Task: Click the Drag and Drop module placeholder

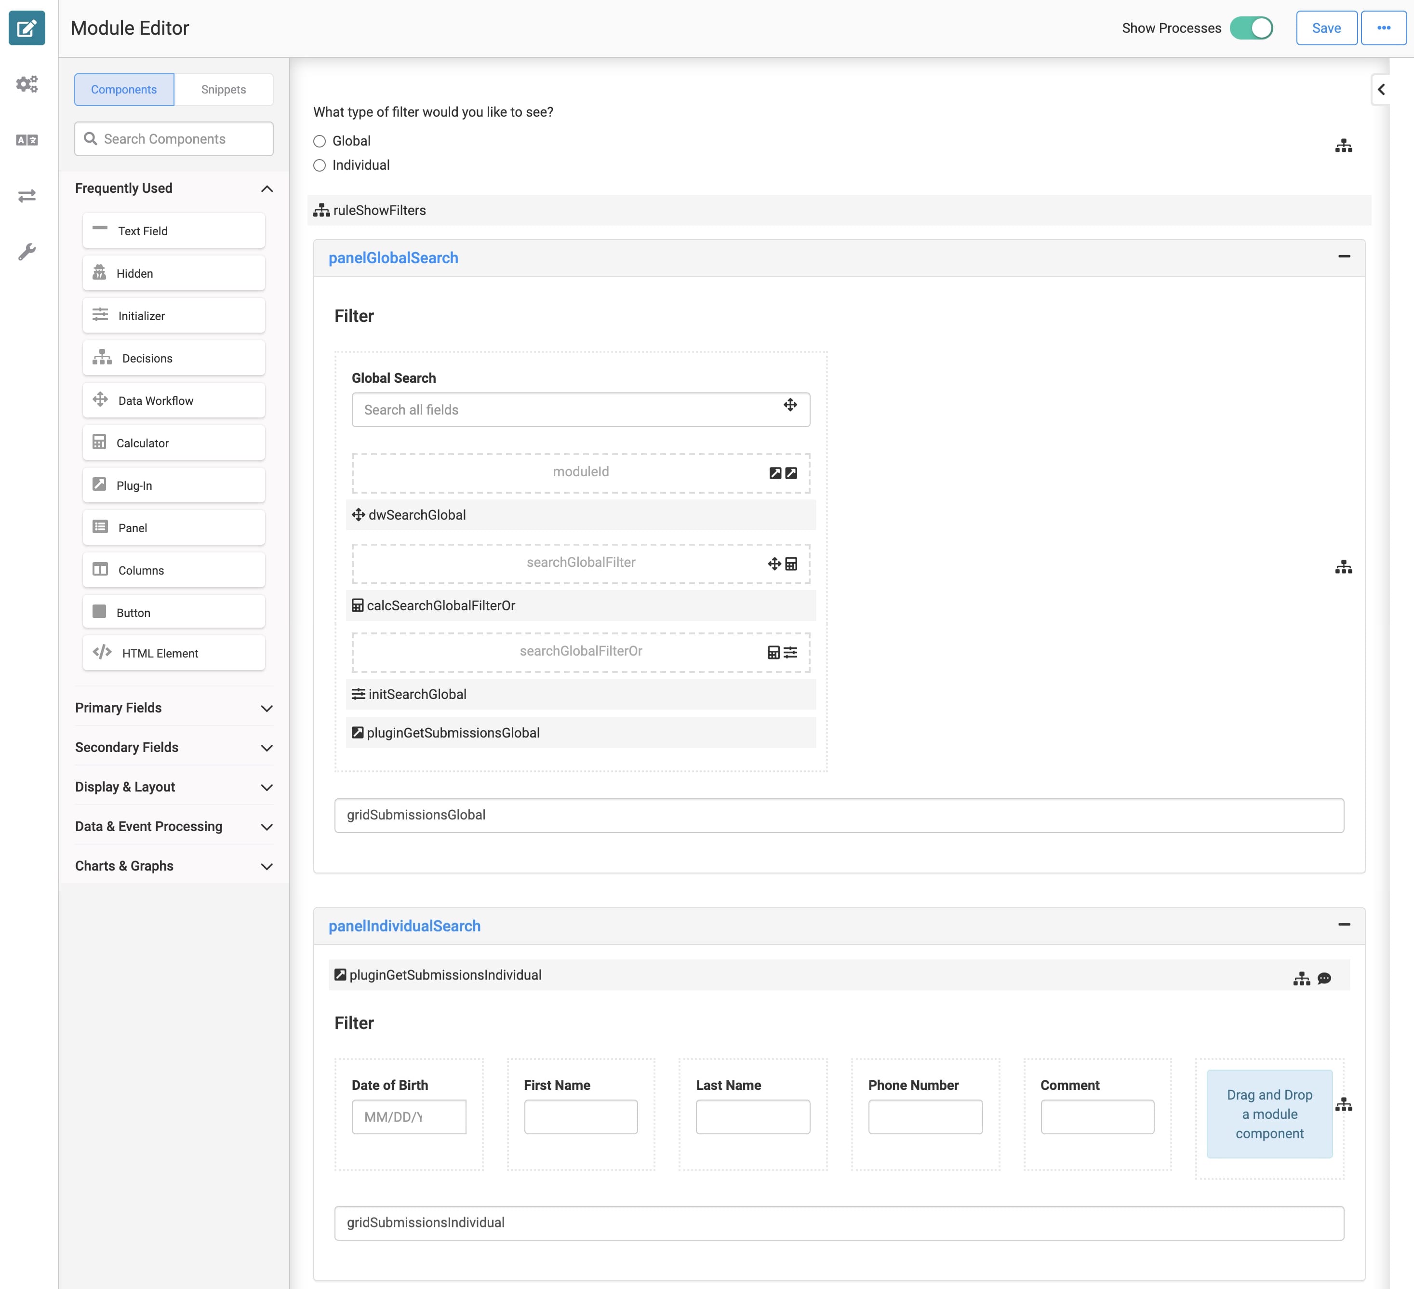Action: [x=1269, y=1114]
